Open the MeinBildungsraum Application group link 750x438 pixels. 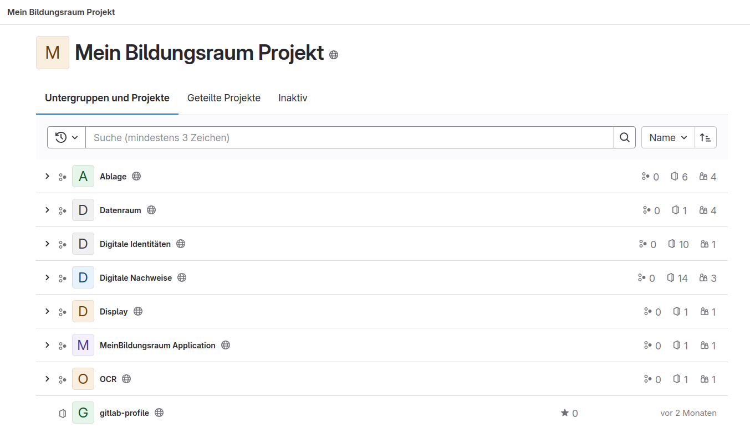[x=157, y=346]
